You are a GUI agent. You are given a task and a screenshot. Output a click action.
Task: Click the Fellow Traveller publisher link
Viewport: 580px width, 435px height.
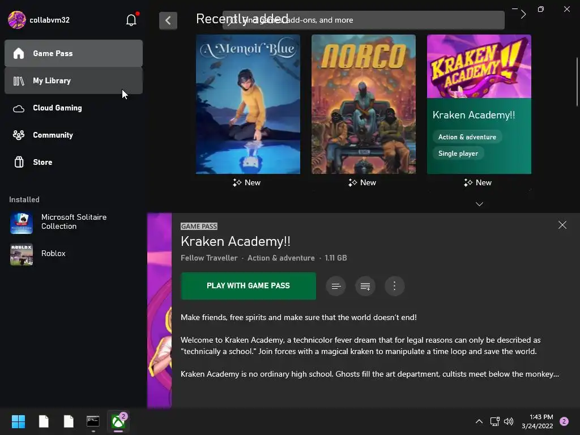click(209, 258)
